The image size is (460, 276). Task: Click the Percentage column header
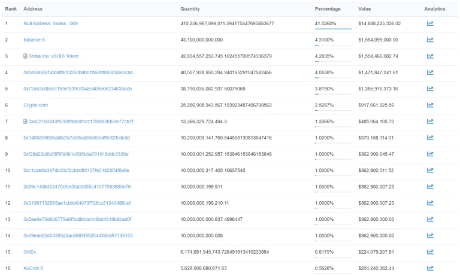click(328, 9)
